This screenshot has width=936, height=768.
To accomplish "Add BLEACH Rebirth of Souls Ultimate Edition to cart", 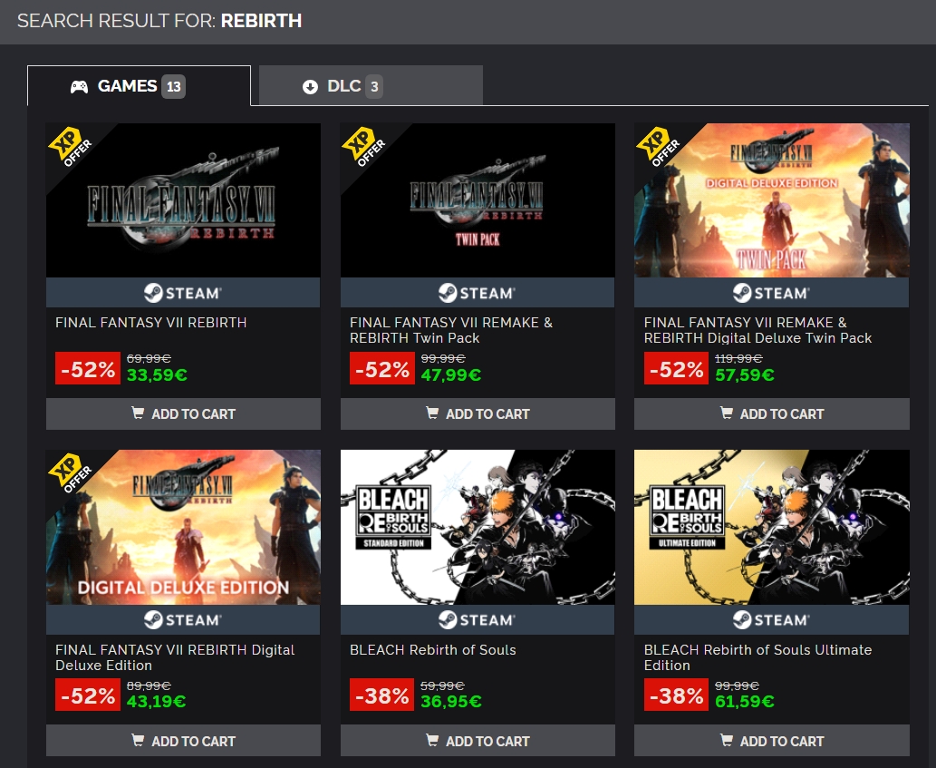I will (x=772, y=741).
